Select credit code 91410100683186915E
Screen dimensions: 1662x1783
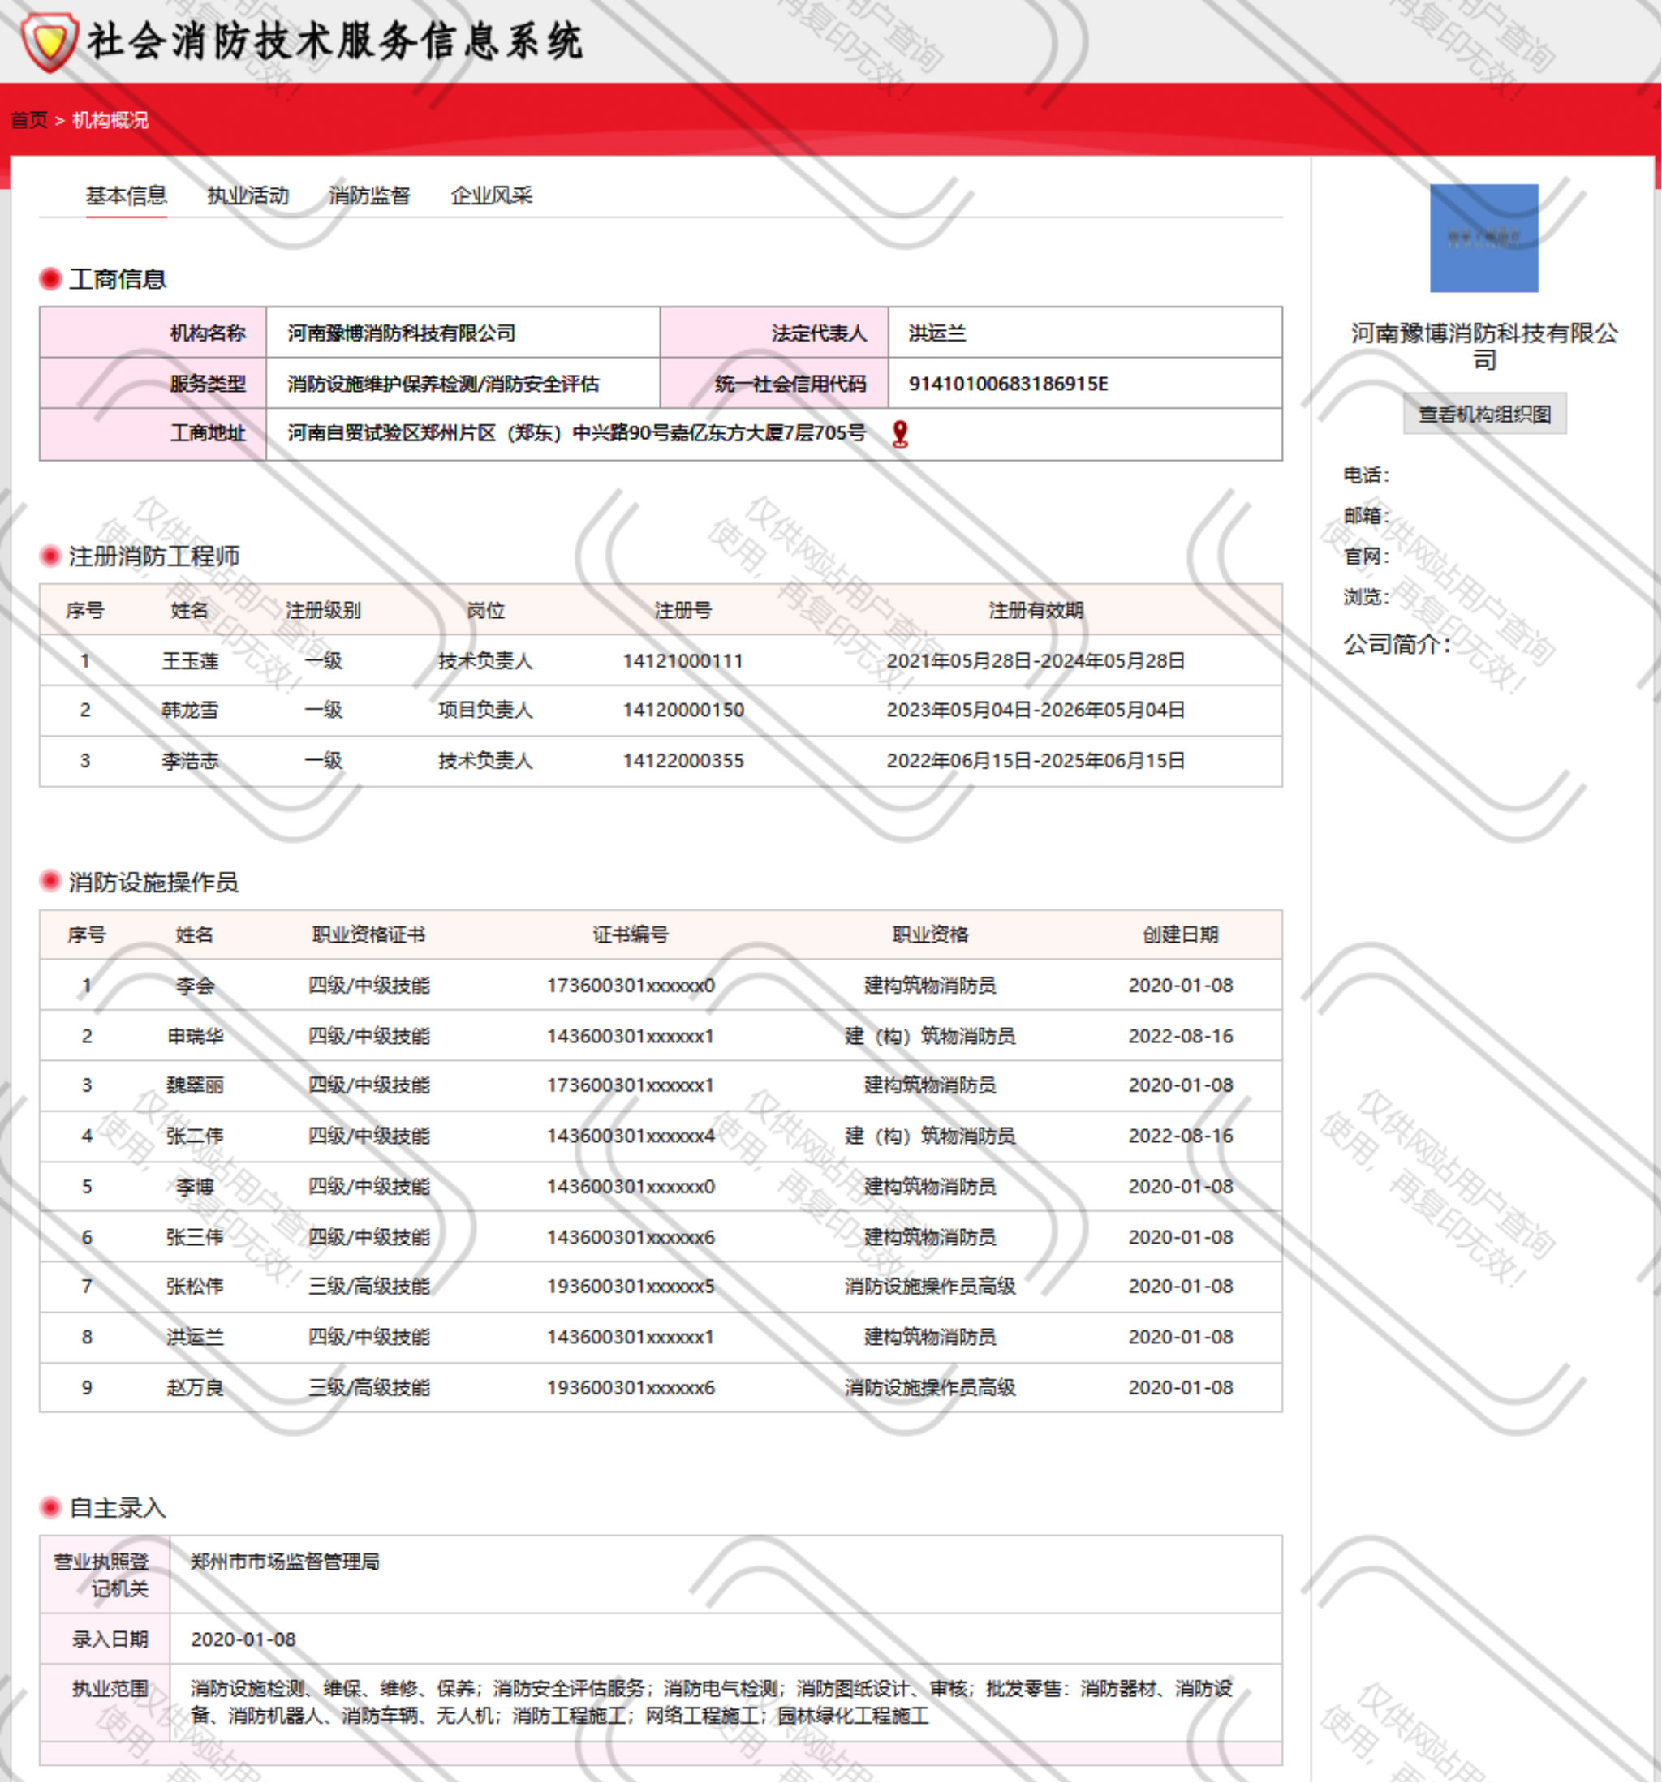pos(1008,384)
